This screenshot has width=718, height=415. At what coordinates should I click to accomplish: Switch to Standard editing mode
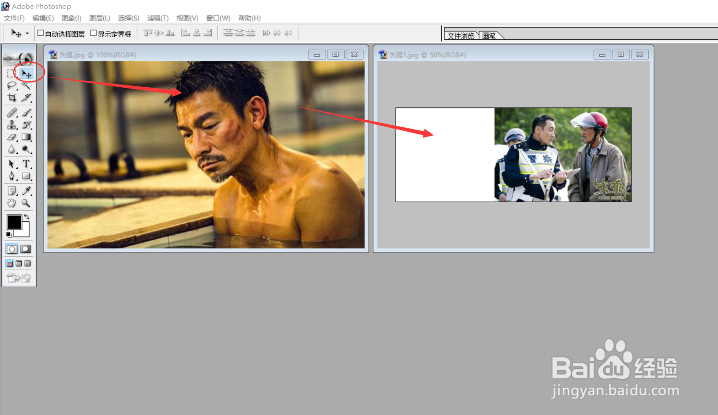12,249
